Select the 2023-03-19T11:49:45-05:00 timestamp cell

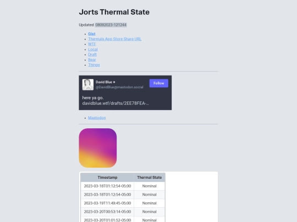[107, 203]
